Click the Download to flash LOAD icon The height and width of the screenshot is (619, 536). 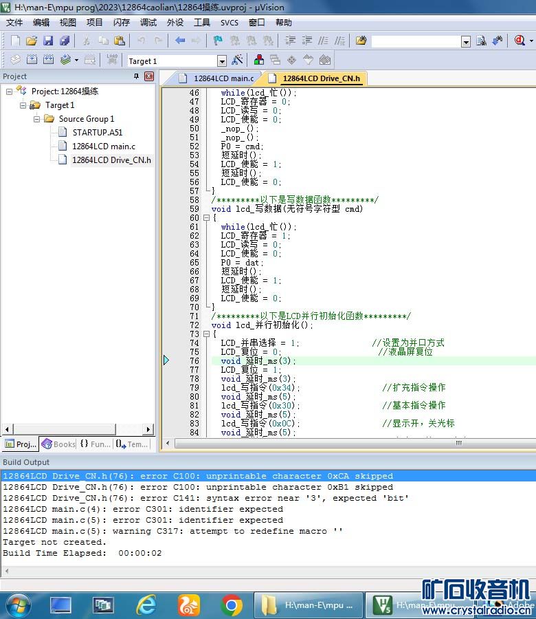(112, 61)
